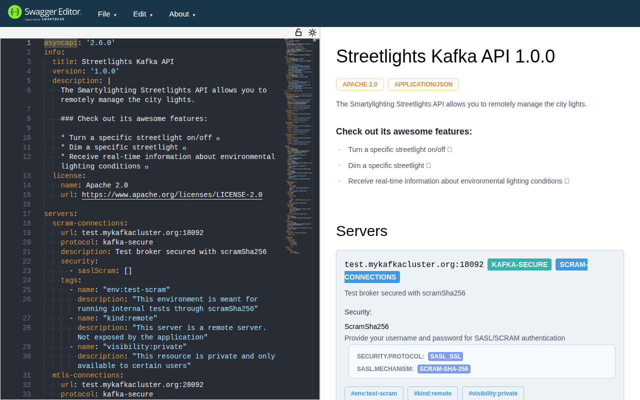Viewport: 640px width, 400px height.
Task: Click the KAFKA-SECURE protocol badge
Action: pos(519,264)
